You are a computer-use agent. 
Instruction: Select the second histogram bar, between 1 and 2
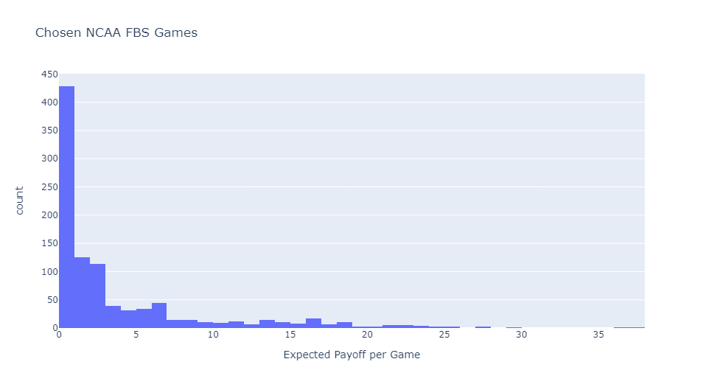[x=82, y=293]
